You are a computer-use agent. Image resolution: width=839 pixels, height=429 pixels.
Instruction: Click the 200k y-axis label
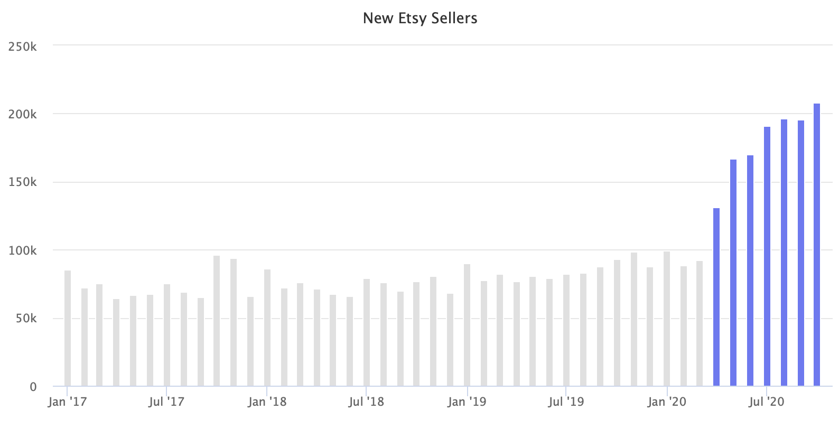(23, 115)
